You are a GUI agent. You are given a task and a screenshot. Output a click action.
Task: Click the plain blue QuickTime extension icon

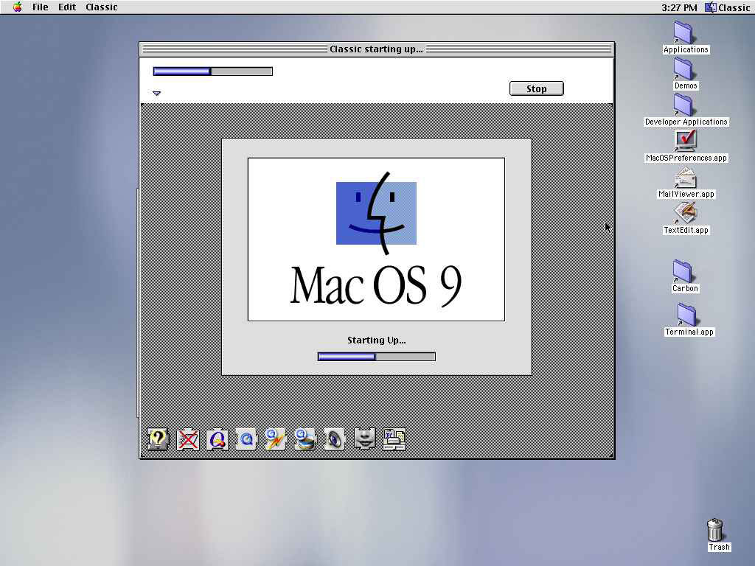pyautogui.click(x=246, y=439)
